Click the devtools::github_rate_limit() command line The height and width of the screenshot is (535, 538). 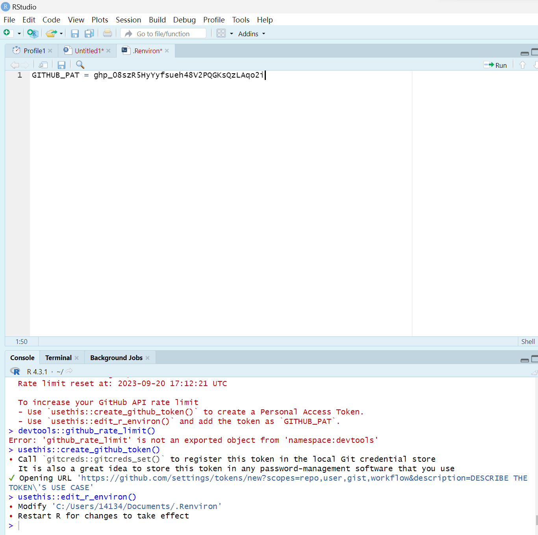click(87, 431)
